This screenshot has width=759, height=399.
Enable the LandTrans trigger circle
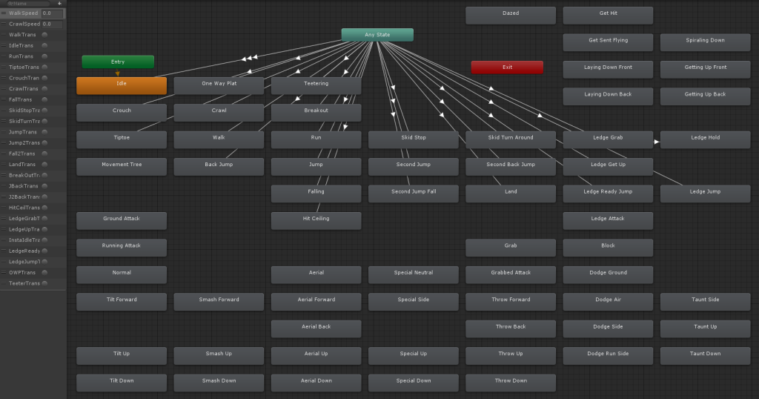(x=44, y=165)
